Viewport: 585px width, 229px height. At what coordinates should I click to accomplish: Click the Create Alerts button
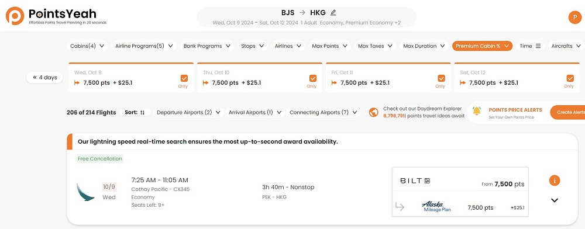tap(569, 112)
